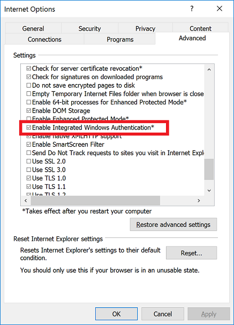Enable Do not save encrypted pages to disk
The image size is (234, 325).
coord(29,85)
